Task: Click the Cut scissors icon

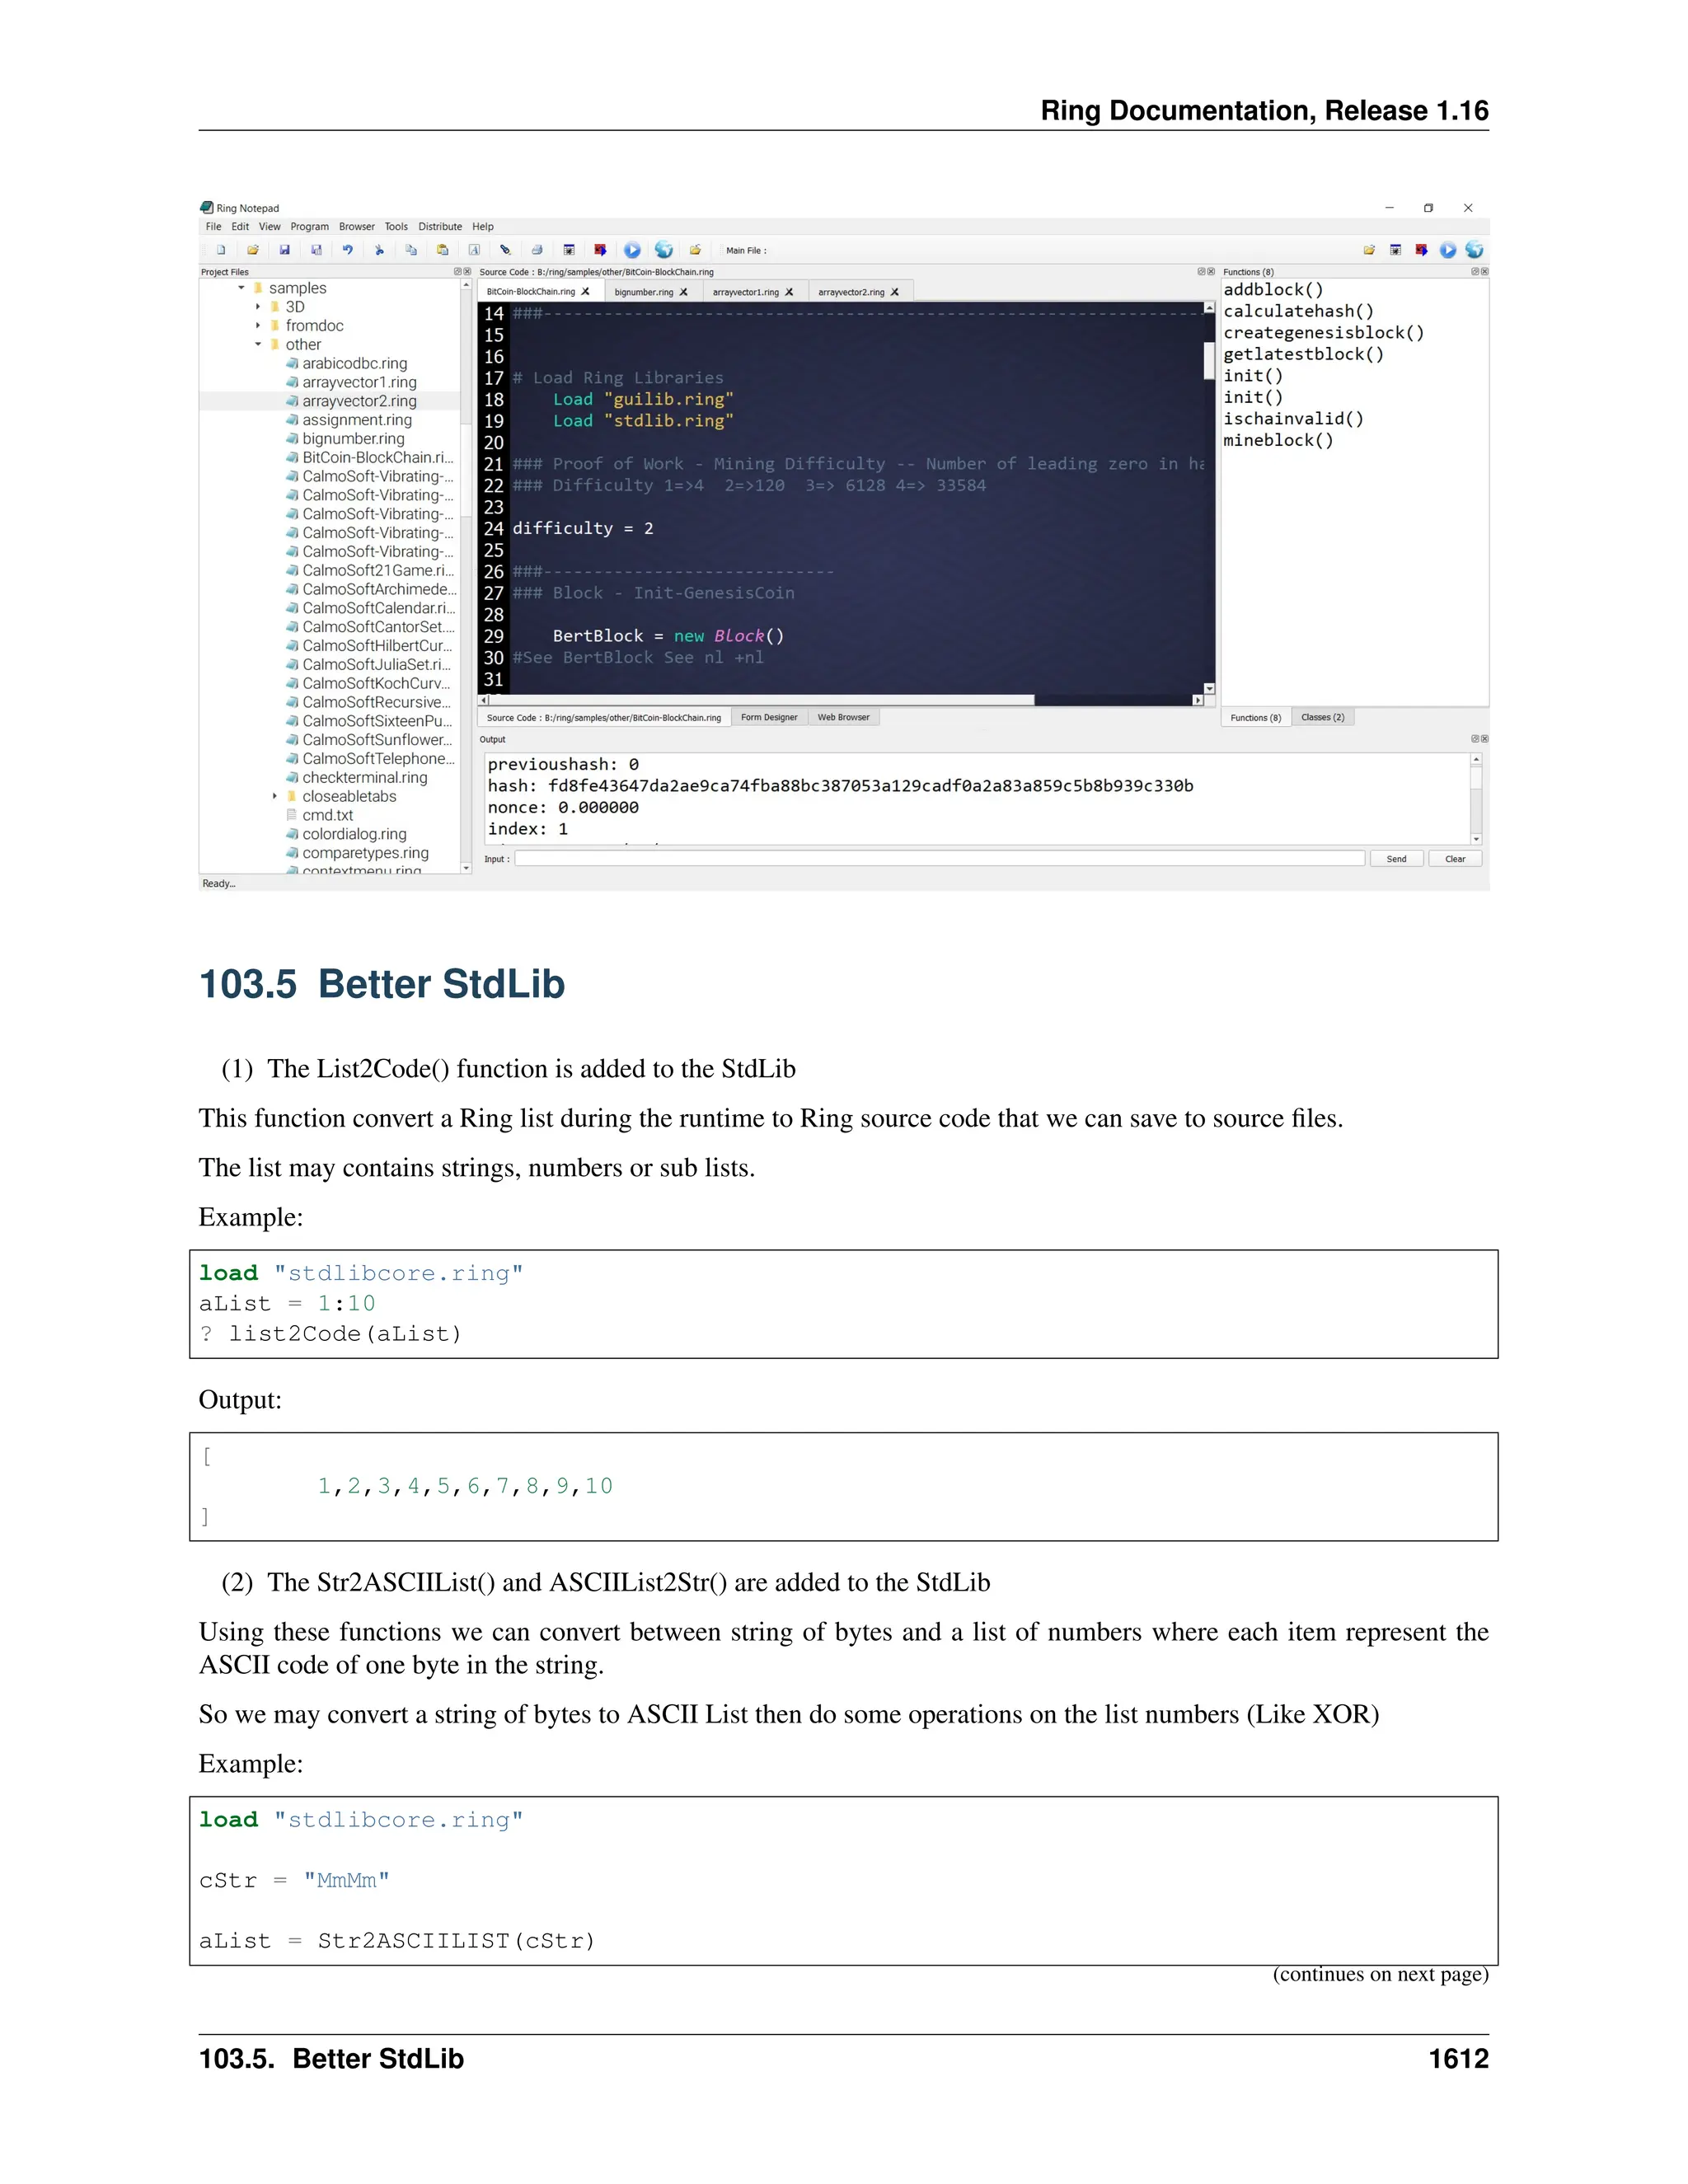Action: point(379,250)
